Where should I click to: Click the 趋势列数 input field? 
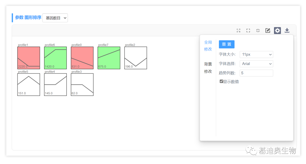[256, 73]
